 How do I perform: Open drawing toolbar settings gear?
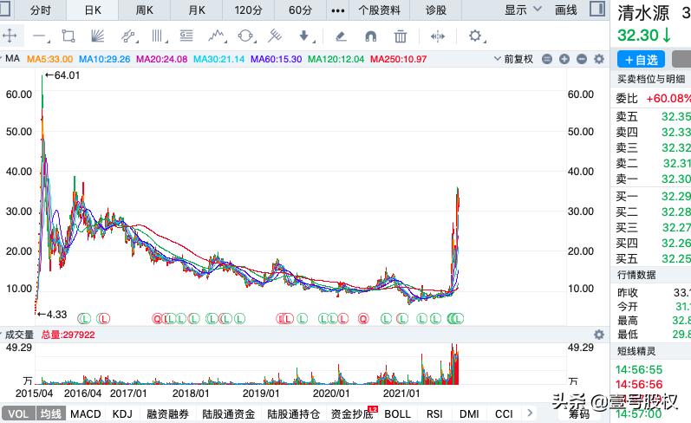coord(474,36)
